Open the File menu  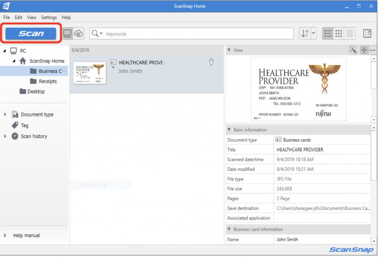(7, 17)
